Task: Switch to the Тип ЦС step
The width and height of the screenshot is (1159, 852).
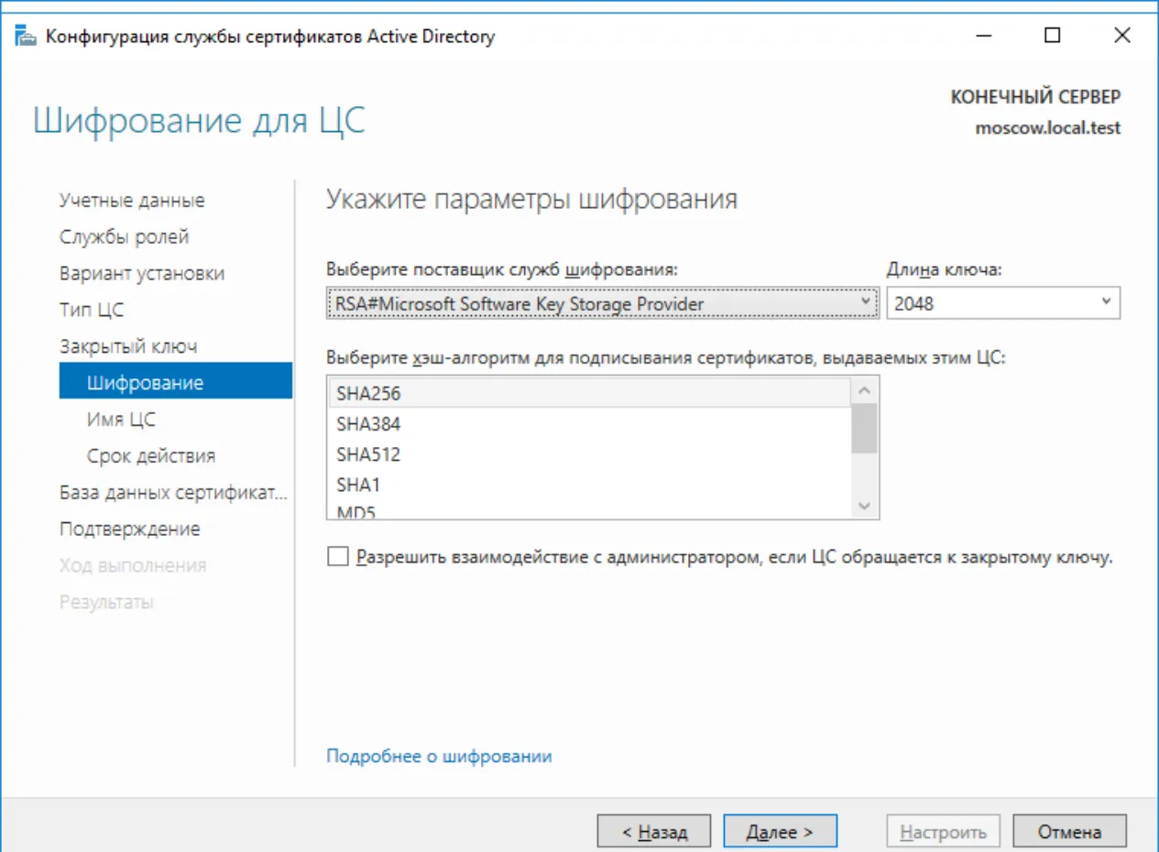Action: click(92, 310)
